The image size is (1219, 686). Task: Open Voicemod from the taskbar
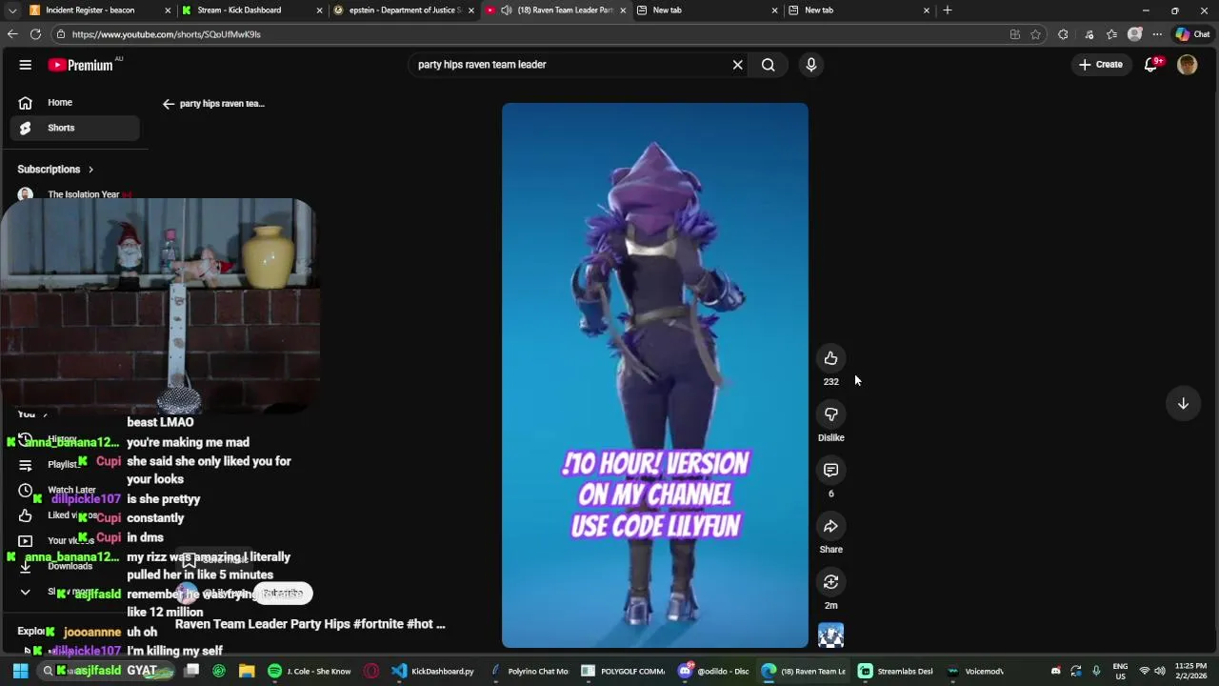(976, 671)
